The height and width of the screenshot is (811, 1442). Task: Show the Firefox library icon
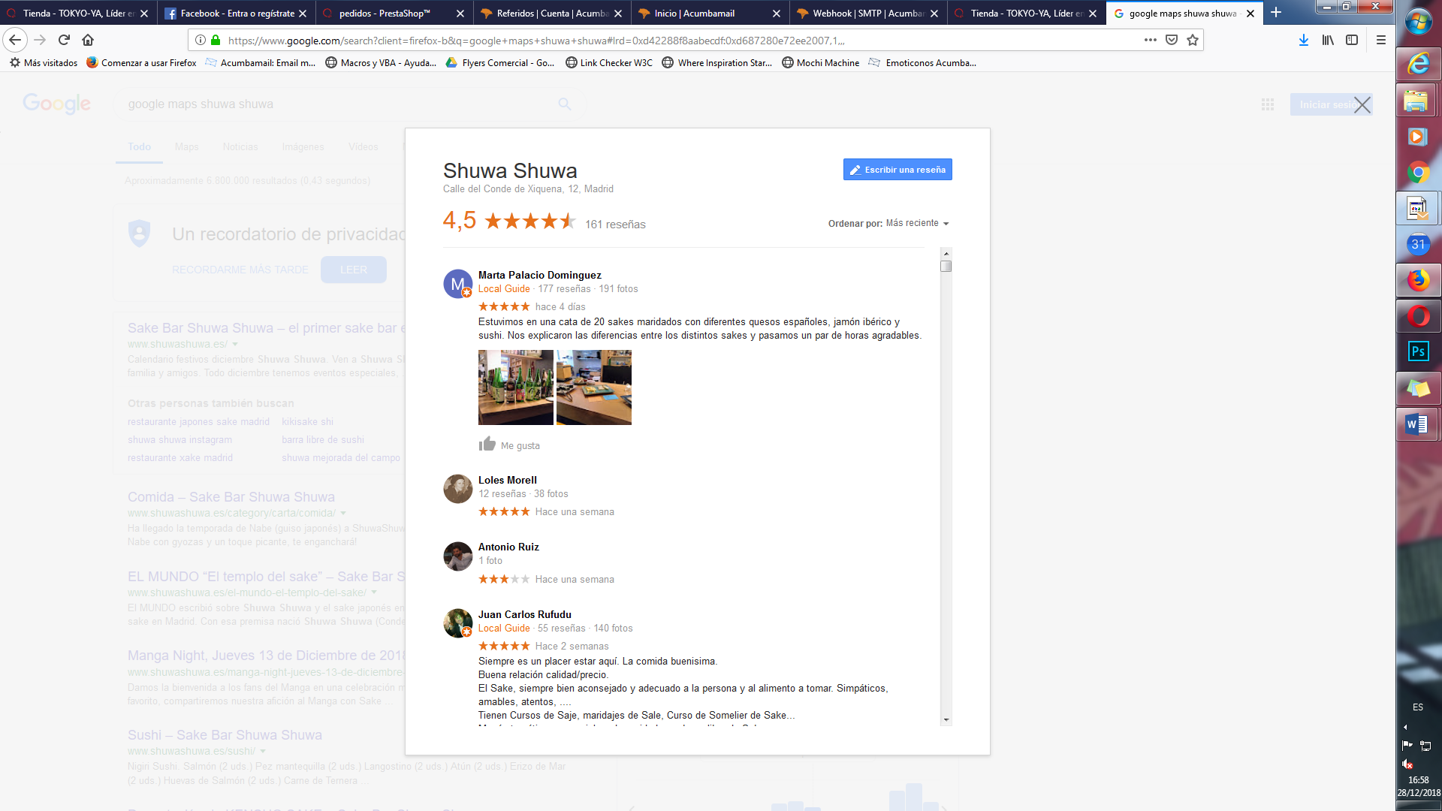[1328, 40]
